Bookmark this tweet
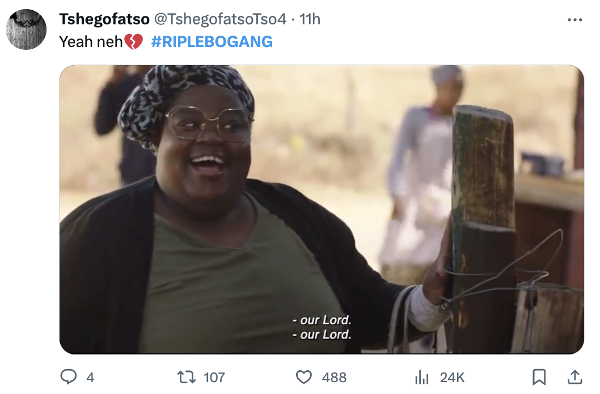 point(539,377)
